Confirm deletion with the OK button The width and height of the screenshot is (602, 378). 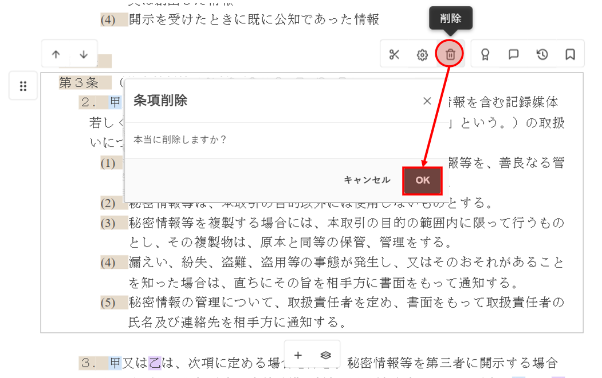coord(423,180)
